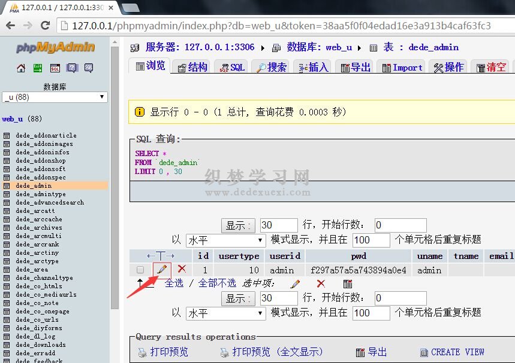Click the upper 显示 button
This screenshot has width=515, height=363.
point(238,225)
